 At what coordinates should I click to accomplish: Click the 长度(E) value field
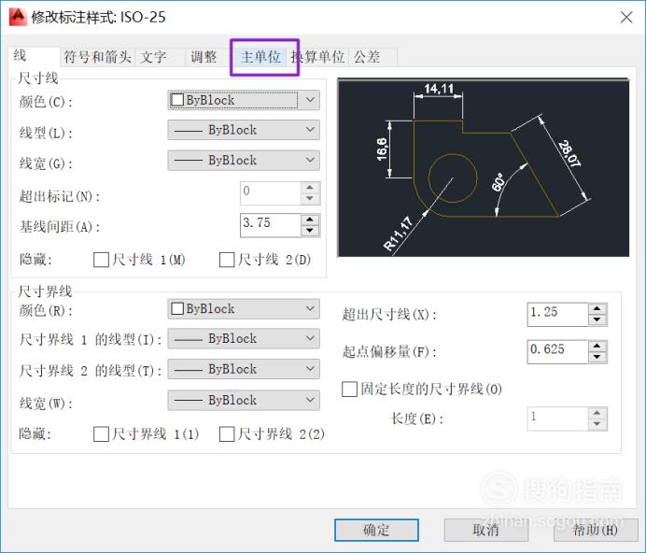coord(557,419)
